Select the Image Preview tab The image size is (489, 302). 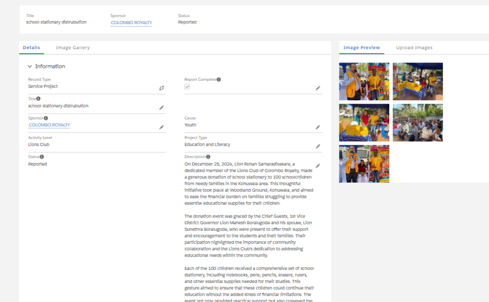[361, 48]
